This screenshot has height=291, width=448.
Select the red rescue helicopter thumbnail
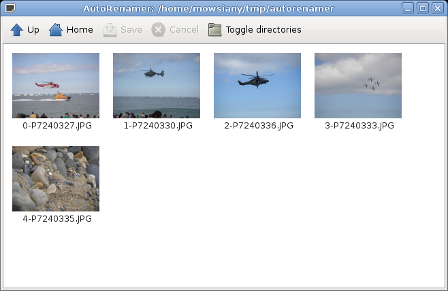coord(56,86)
